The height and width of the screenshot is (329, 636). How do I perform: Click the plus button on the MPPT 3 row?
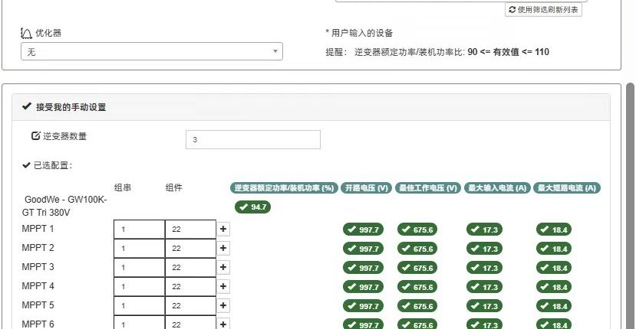coord(223,267)
